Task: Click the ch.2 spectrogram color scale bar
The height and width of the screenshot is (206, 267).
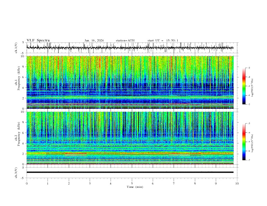Action: click(x=244, y=142)
